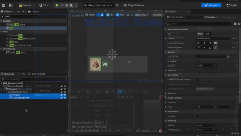Set Vertical Alignment to fill
Viewport: 241px width, 136px height.
215,48
